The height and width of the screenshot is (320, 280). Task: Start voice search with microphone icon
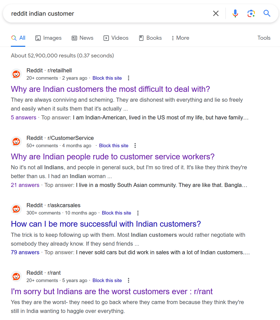tap(235, 13)
